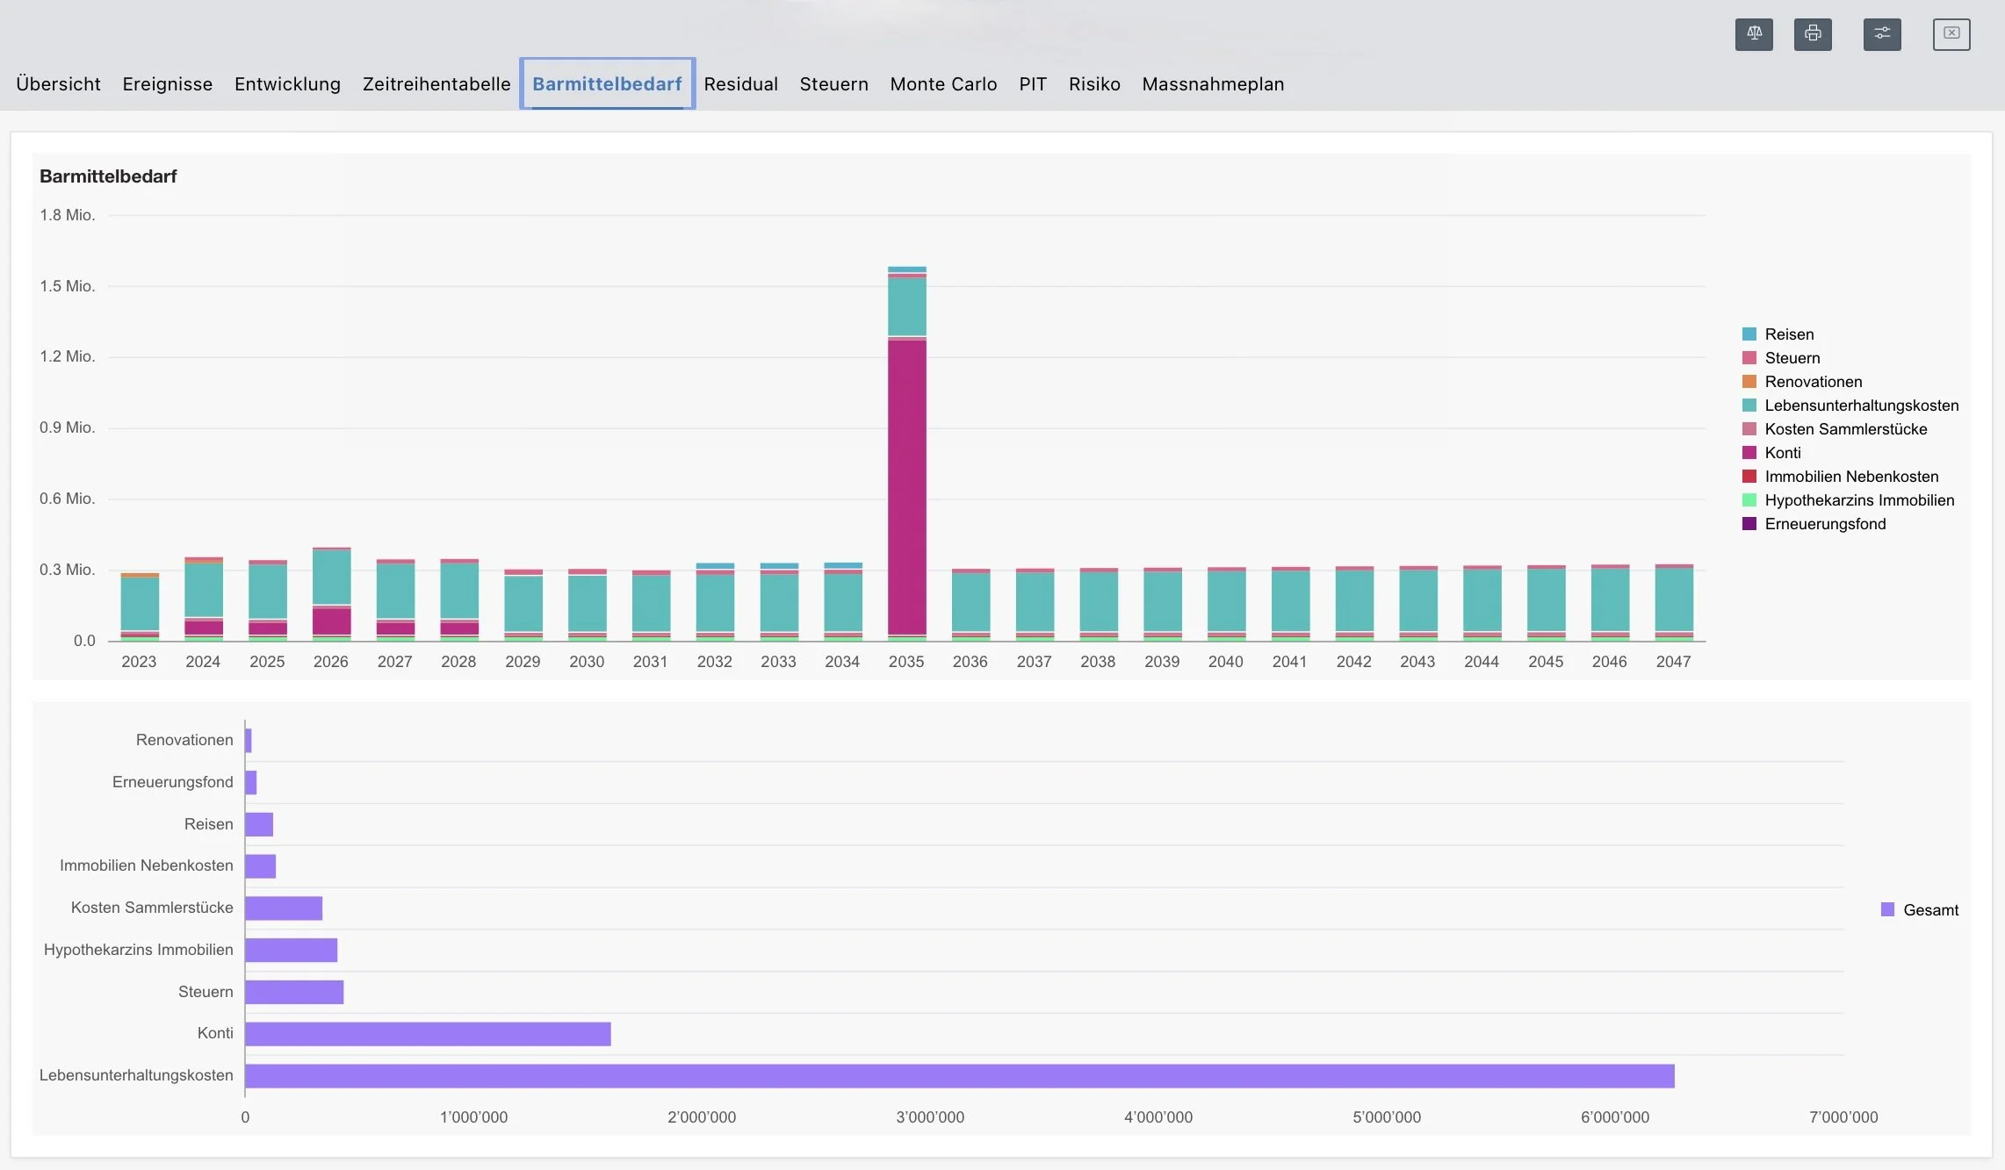Click the Konti horizontal total bar
The image size is (2005, 1170).
pos(428,1034)
